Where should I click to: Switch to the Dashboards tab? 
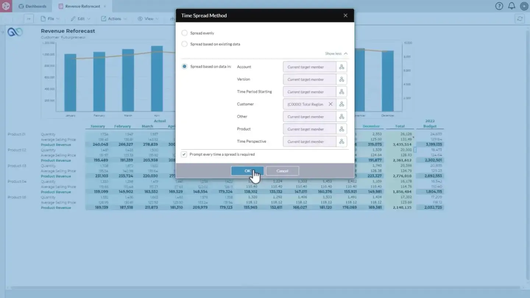point(32,6)
